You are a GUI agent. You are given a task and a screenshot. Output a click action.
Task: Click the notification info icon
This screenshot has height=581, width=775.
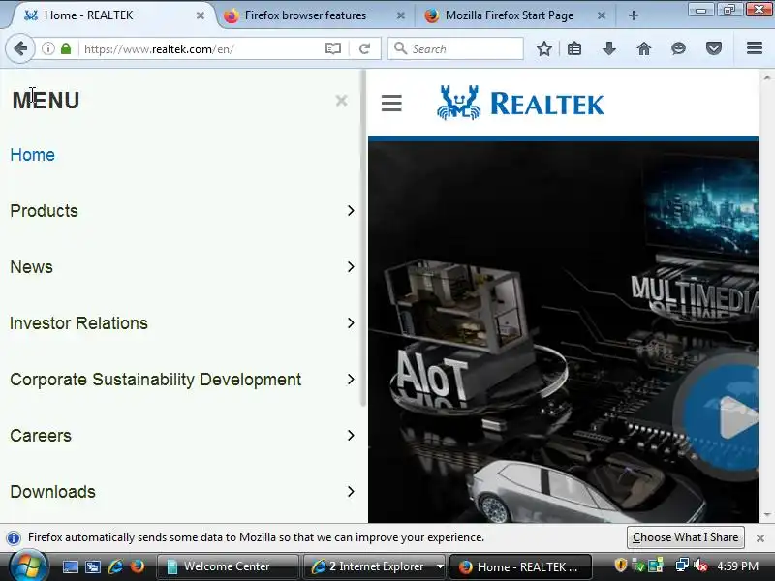(x=14, y=537)
